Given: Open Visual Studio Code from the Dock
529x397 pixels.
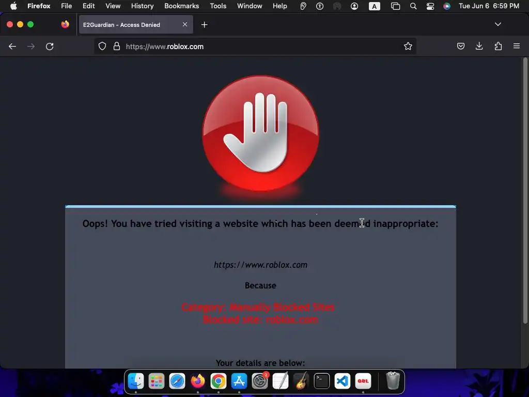Looking at the screenshot, I should 342,381.
